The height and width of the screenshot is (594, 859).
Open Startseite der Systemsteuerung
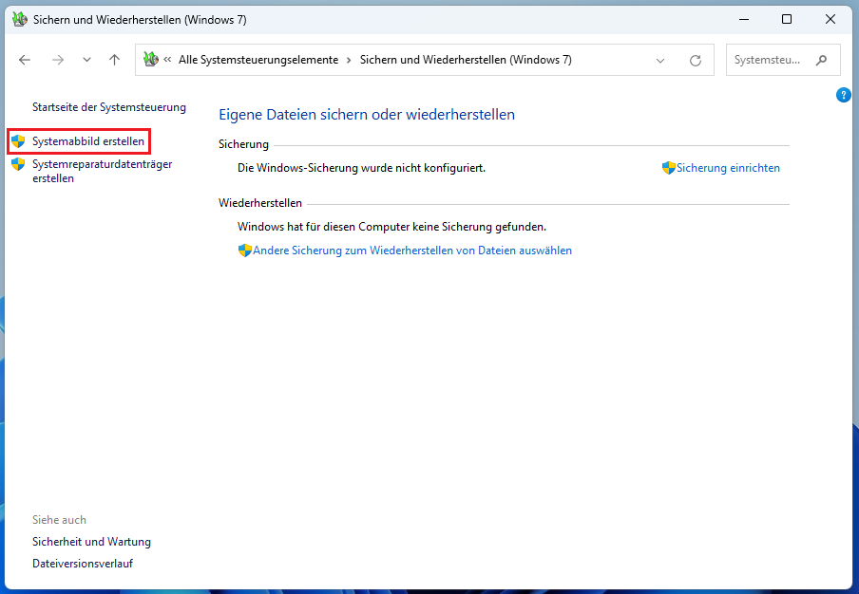[108, 107]
